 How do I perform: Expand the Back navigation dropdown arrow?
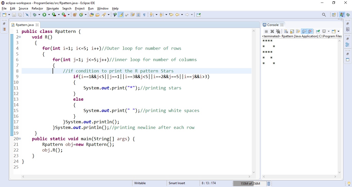(x=182, y=15)
